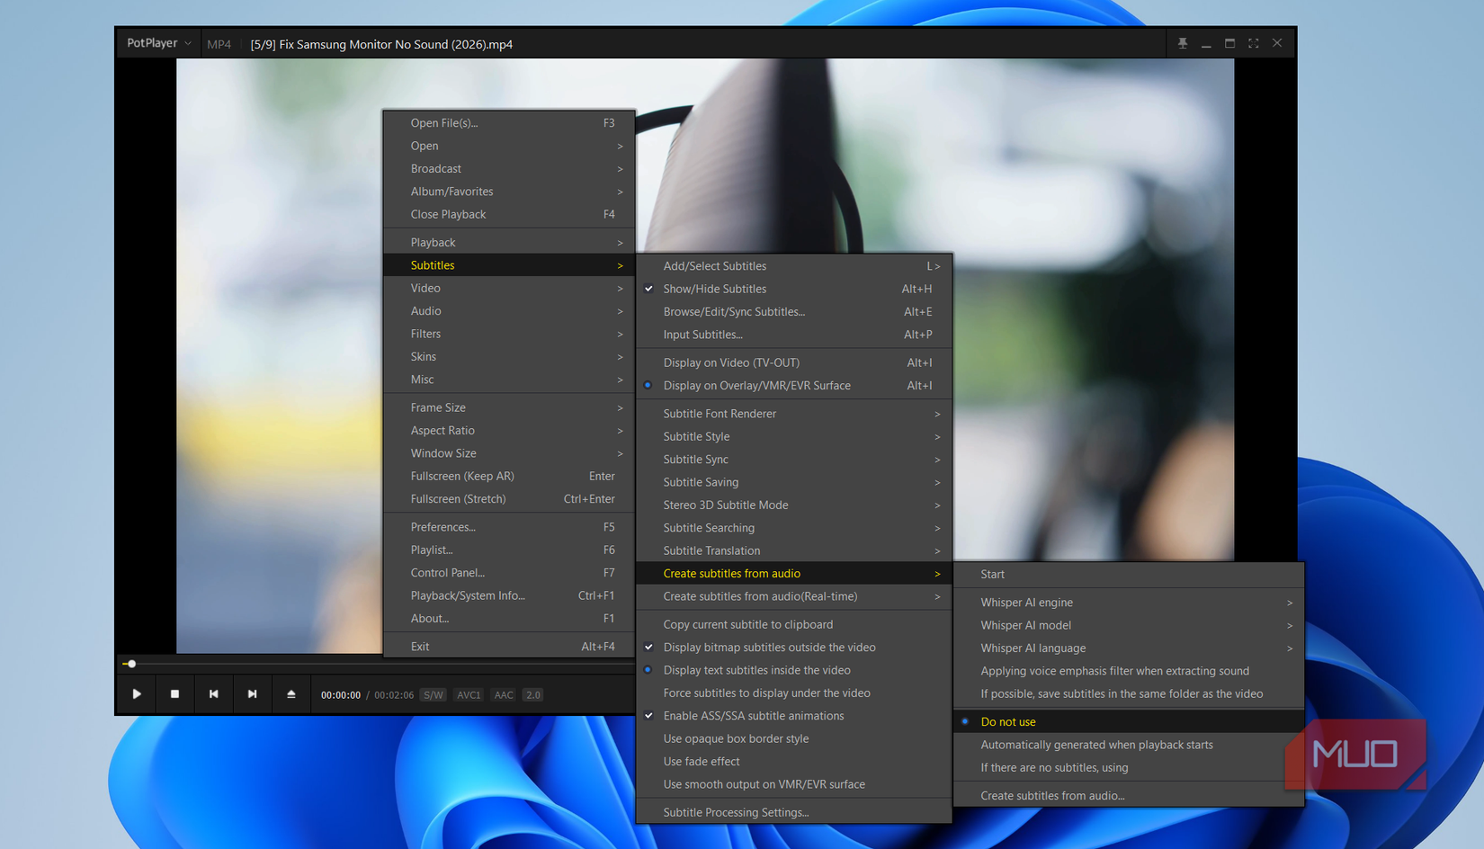The height and width of the screenshot is (849, 1484).
Task: Open Subtitle Processing Settings
Action: (x=736, y=811)
